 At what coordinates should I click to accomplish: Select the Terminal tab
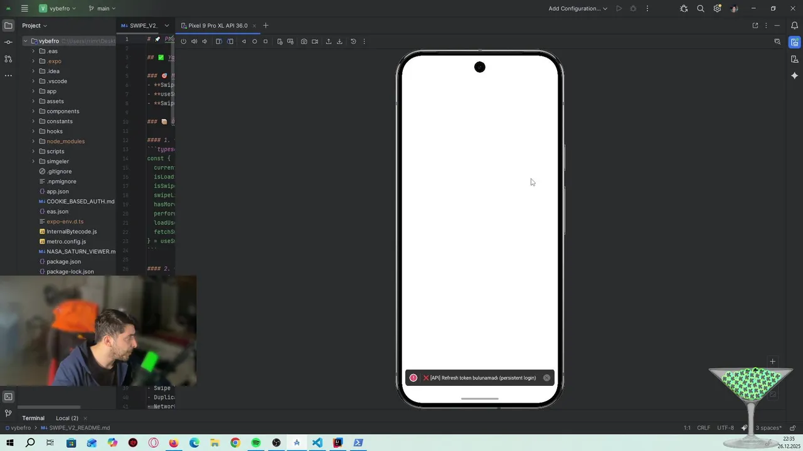(33, 418)
